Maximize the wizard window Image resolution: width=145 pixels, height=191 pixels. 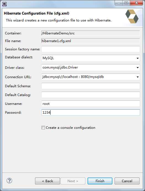(126, 3)
